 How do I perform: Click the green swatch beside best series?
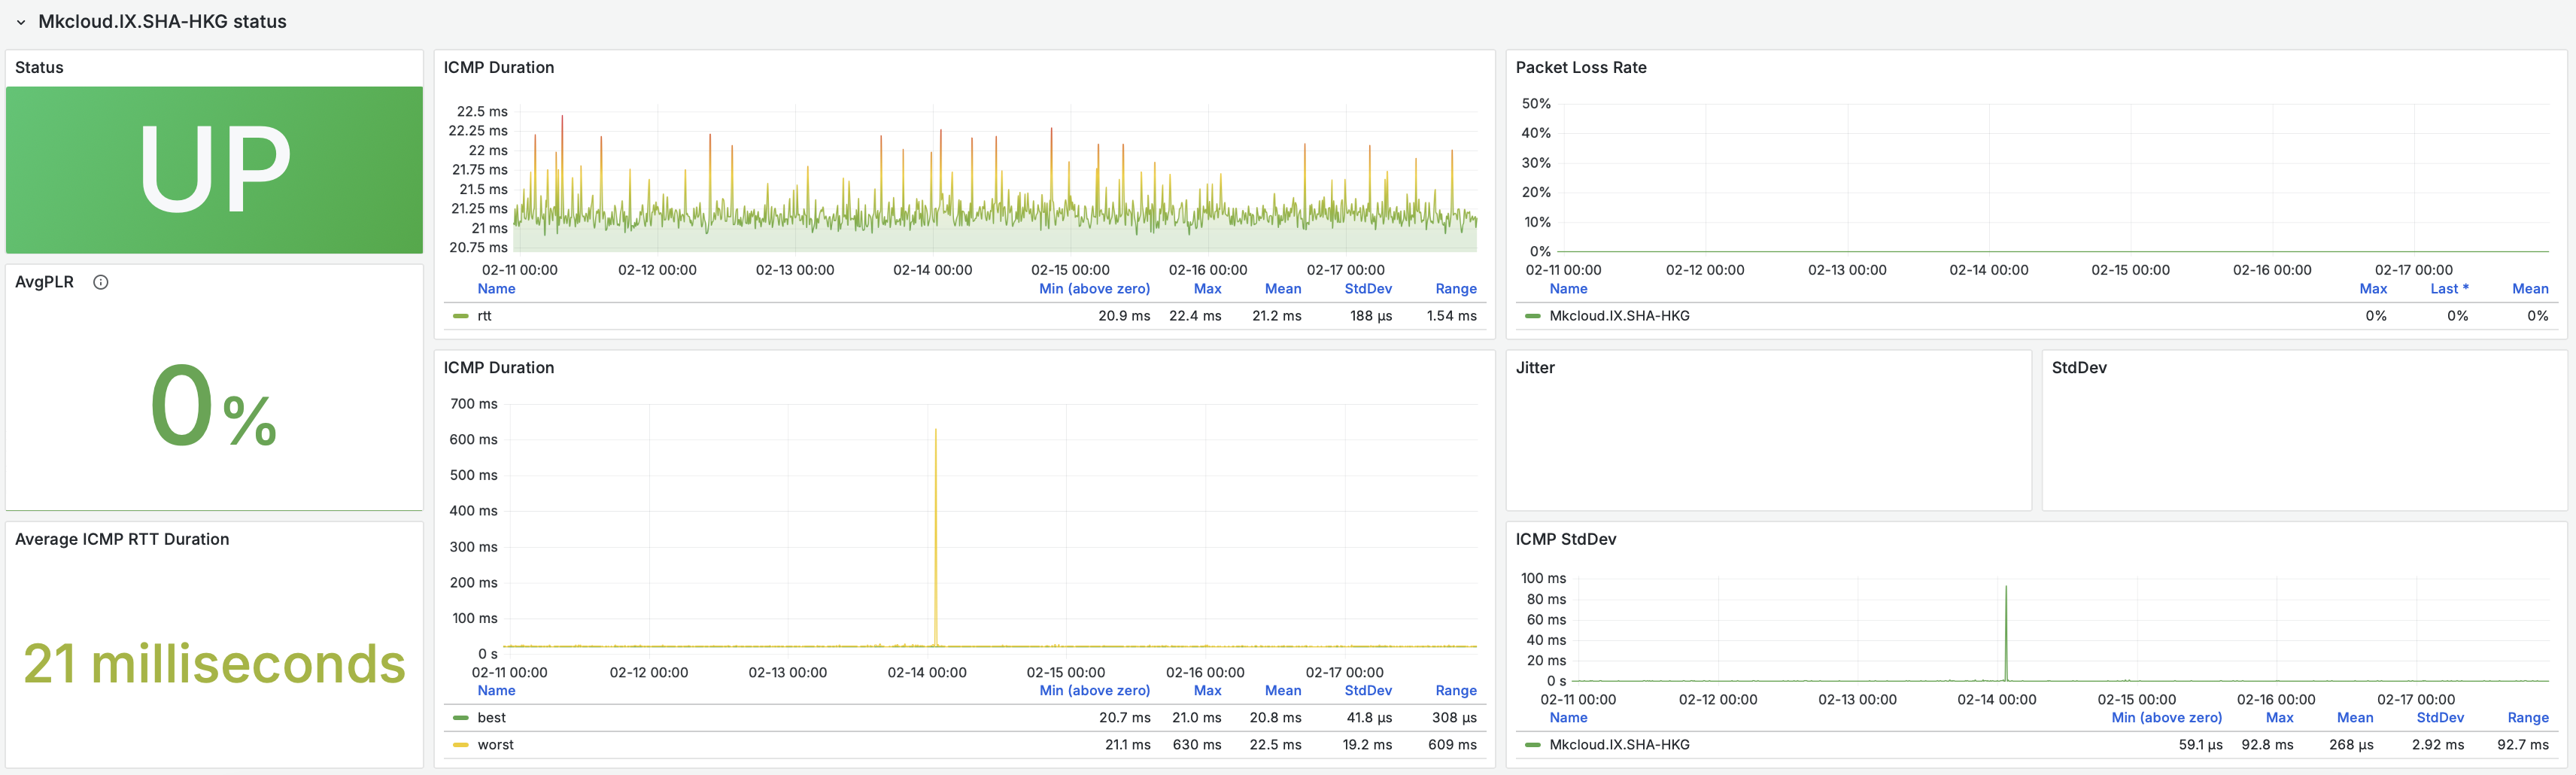click(x=461, y=718)
